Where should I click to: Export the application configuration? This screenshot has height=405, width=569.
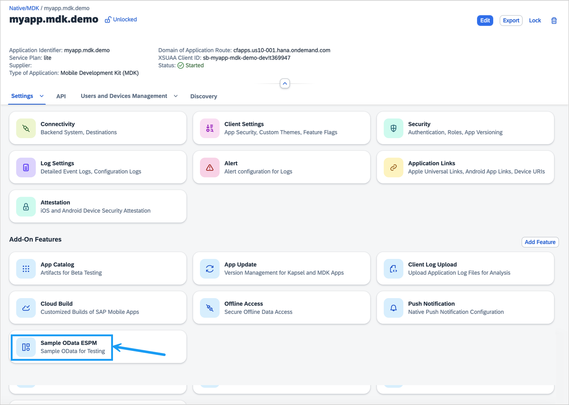[511, 21]
